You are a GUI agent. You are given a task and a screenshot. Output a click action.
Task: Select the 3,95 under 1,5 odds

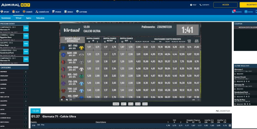tap(218, 125)
